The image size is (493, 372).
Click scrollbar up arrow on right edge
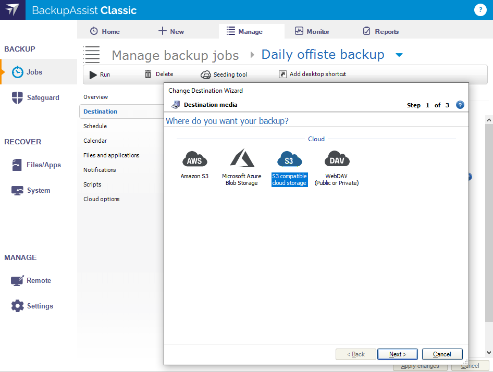coord(489,120)
